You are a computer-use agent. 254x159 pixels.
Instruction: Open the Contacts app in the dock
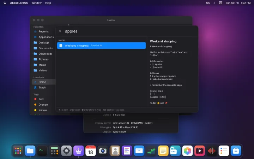[115, 151]
